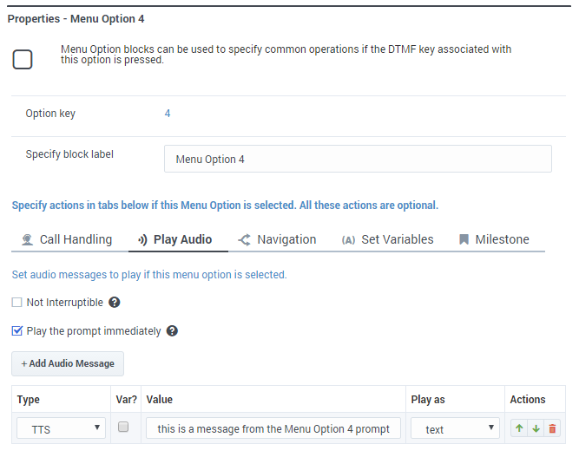Click the TTS message Value field
Screen dimensions: 579x457
pyautogui.click(x=273, y=428)
